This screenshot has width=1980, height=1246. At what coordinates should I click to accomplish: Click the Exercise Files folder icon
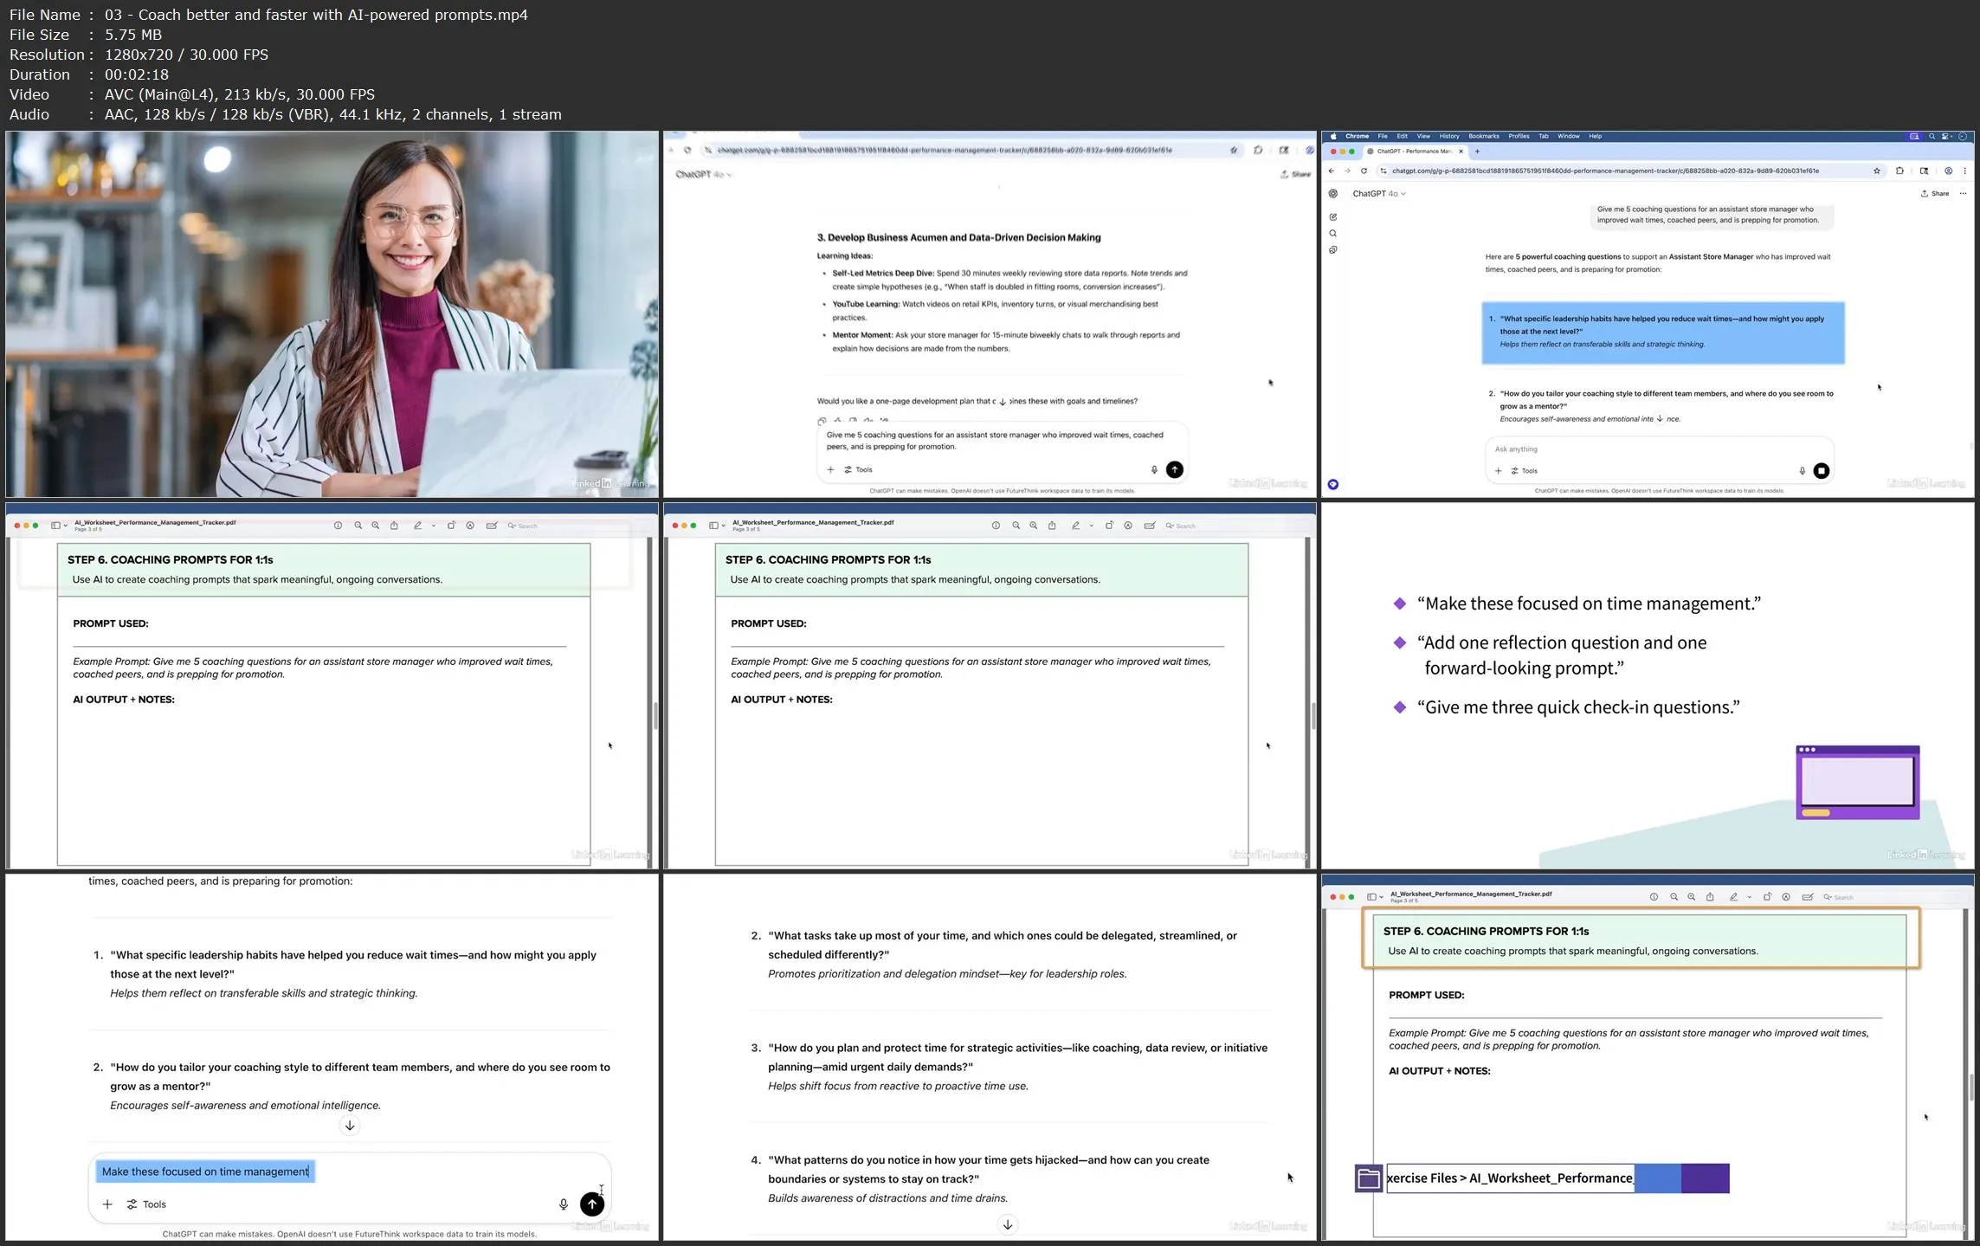1369,1178
